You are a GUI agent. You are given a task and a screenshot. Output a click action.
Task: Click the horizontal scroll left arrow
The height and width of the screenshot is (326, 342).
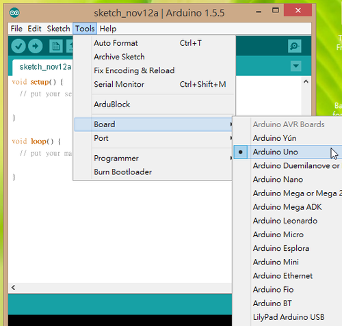pos(13,288)
